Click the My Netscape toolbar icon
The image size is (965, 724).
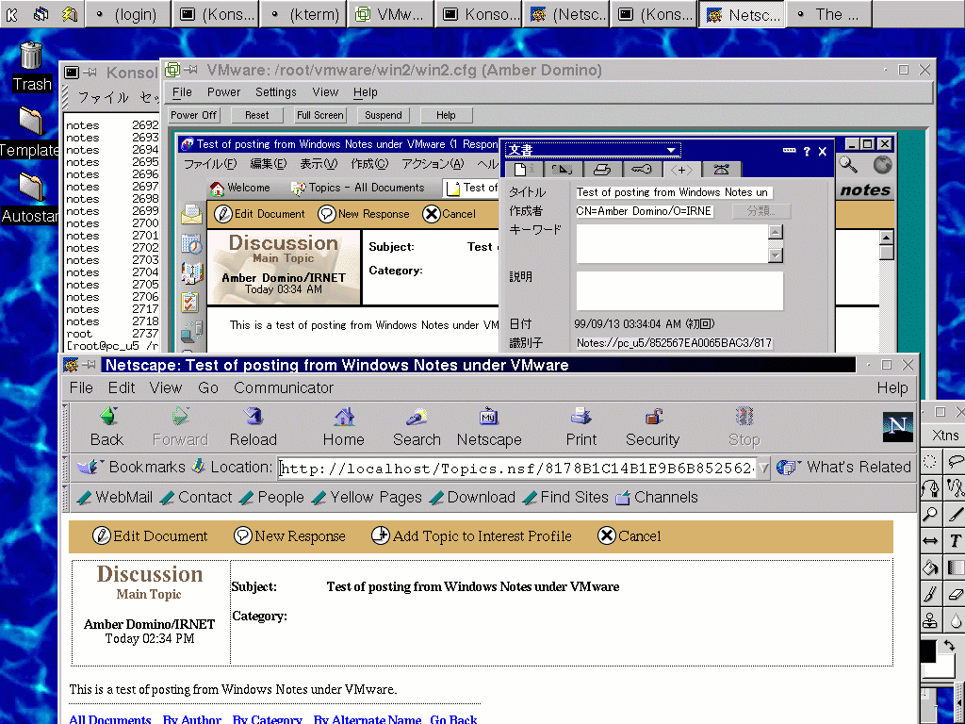pyautogui.click(x=489, y=417)
